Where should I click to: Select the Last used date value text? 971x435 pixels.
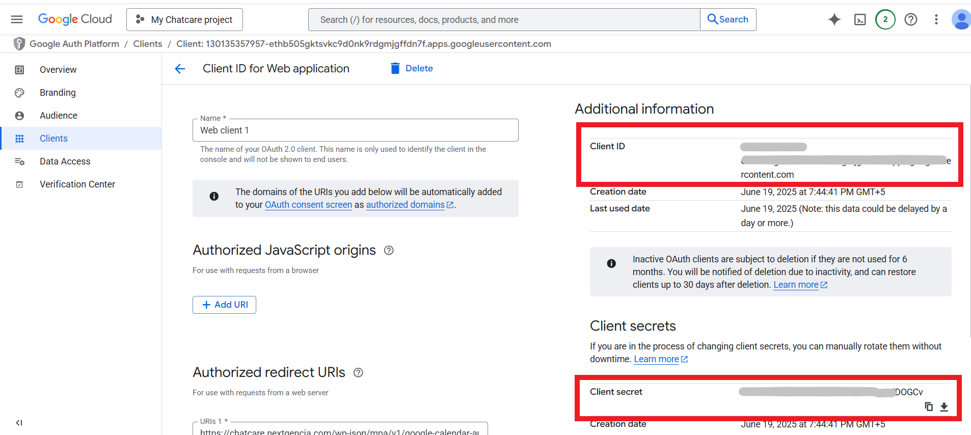click(x=844, y=216)
